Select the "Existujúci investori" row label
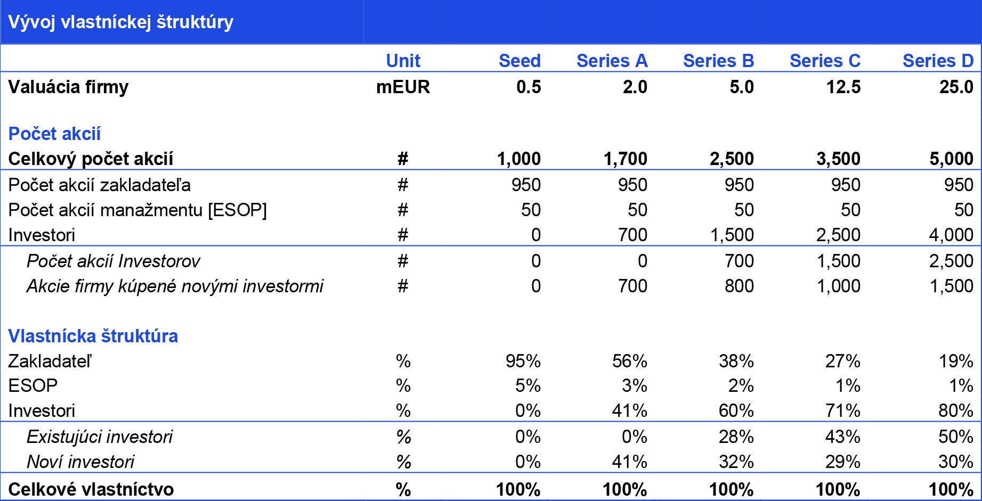Screen dimensions: 982x501 [100, 437]
